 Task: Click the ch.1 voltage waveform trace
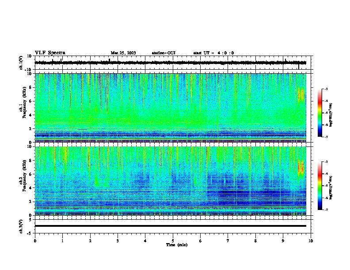[x=171, y=63]
